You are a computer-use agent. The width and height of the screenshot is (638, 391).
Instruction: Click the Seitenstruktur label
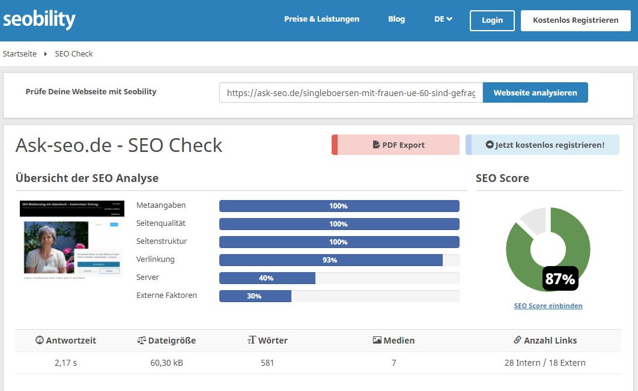pos(162,241)
